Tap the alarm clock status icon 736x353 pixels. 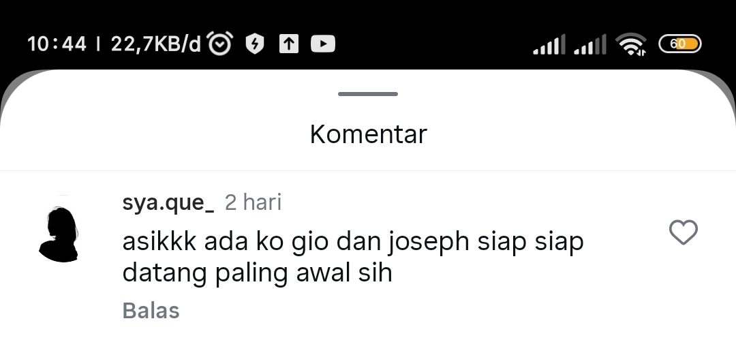219,44
